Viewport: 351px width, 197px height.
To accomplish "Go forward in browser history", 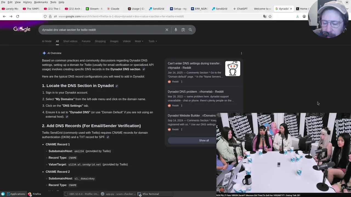I will point(11,16).
